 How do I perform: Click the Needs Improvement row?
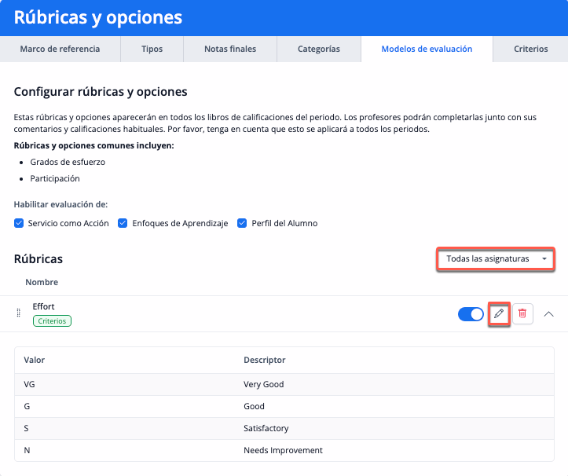[283, 450]
